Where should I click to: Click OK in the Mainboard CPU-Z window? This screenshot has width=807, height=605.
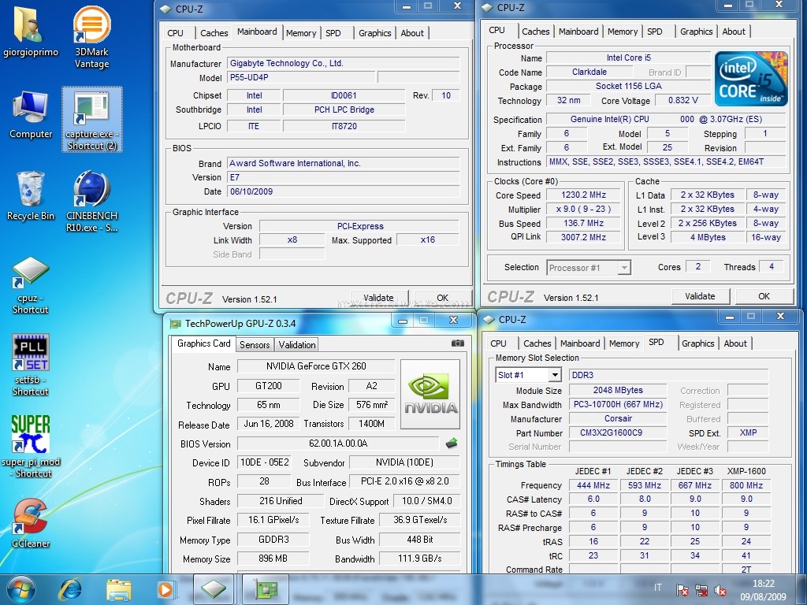pos(443,297)
